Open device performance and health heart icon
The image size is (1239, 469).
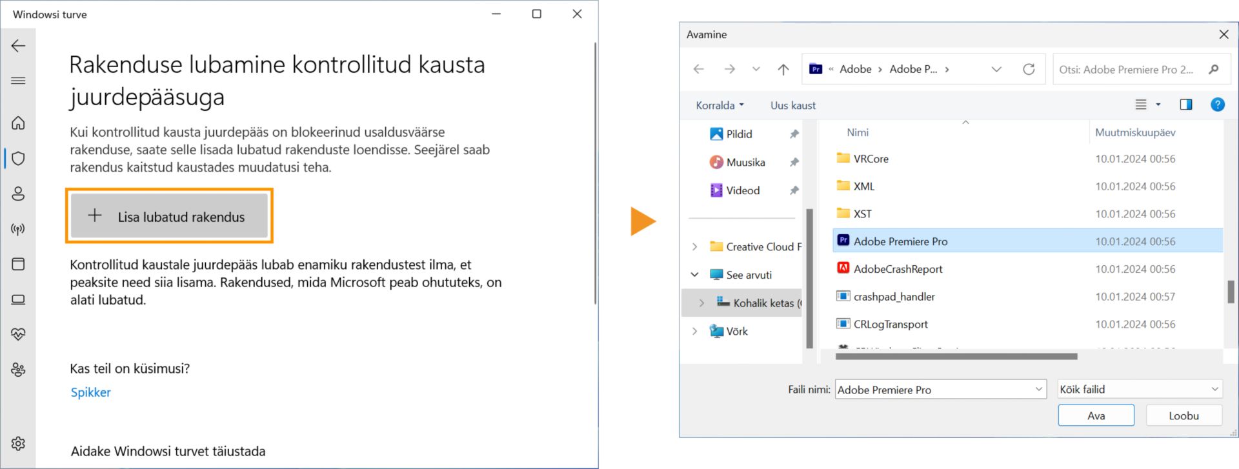[x=18, y=334]
